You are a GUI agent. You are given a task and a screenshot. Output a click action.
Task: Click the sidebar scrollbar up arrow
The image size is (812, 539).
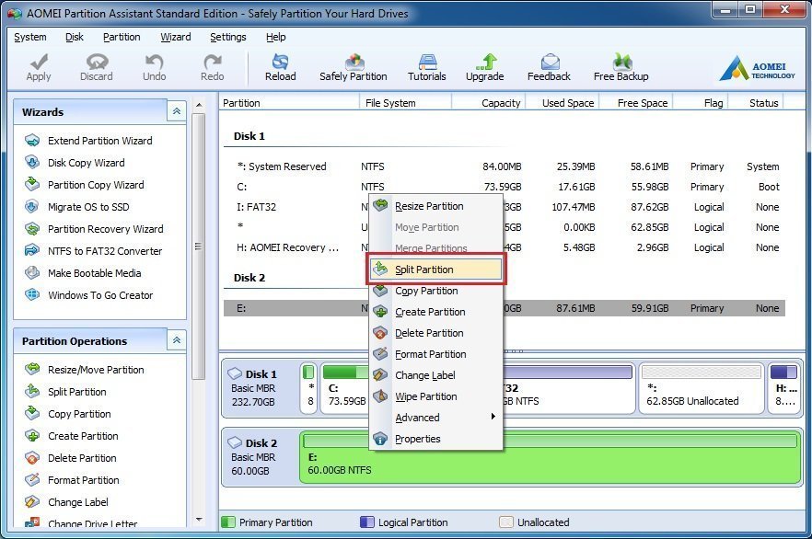[199, 105]
